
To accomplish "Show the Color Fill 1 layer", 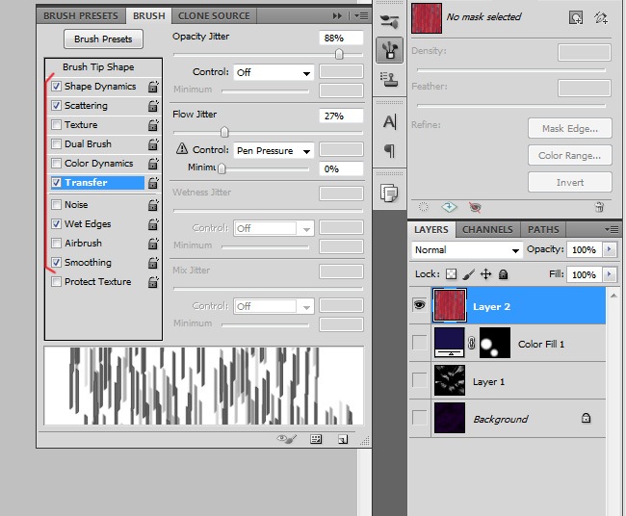I will tap(419, 344).
